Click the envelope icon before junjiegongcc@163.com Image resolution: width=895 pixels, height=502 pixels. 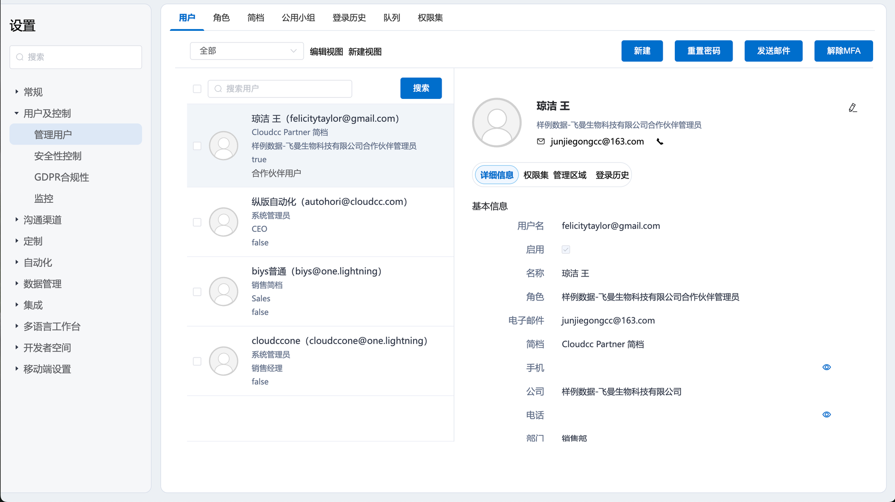pyautogui.click(x=541, y=141)
